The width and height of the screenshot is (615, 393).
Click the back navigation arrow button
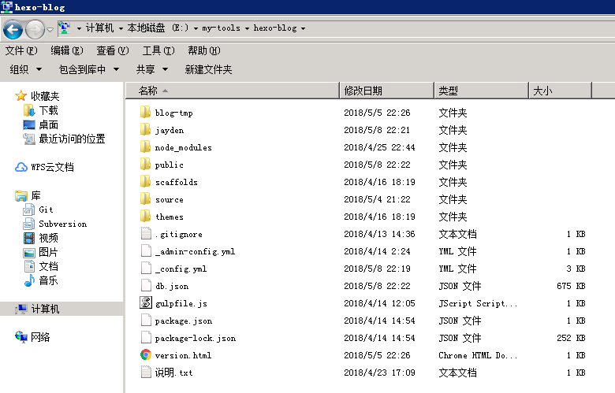pyautogui.click(x=13, y=29)
